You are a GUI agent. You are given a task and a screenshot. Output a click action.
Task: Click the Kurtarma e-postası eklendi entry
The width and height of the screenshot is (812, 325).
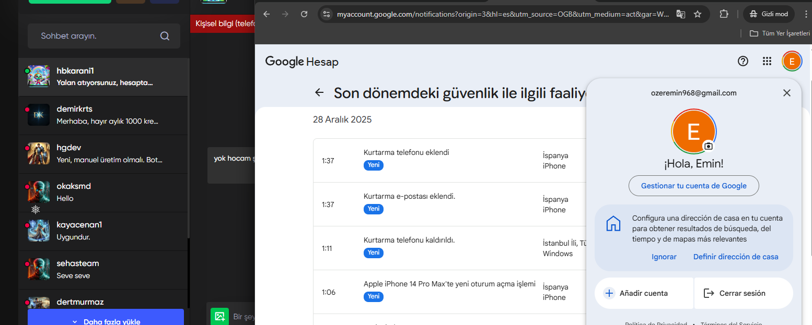click(x=450, y=204)
